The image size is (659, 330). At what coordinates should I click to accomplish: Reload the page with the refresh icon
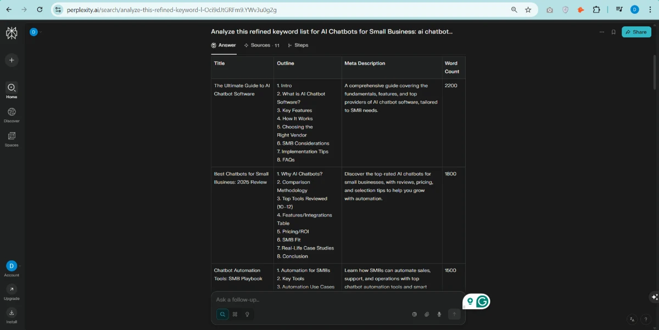(x=40, y=9)
